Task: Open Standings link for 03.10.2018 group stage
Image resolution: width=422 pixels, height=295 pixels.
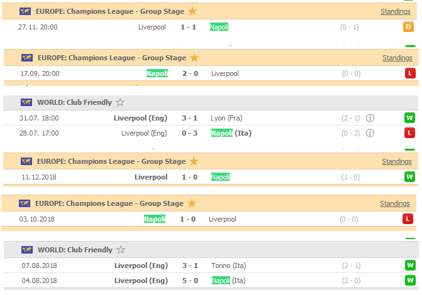Action: [x=395, y=203]
